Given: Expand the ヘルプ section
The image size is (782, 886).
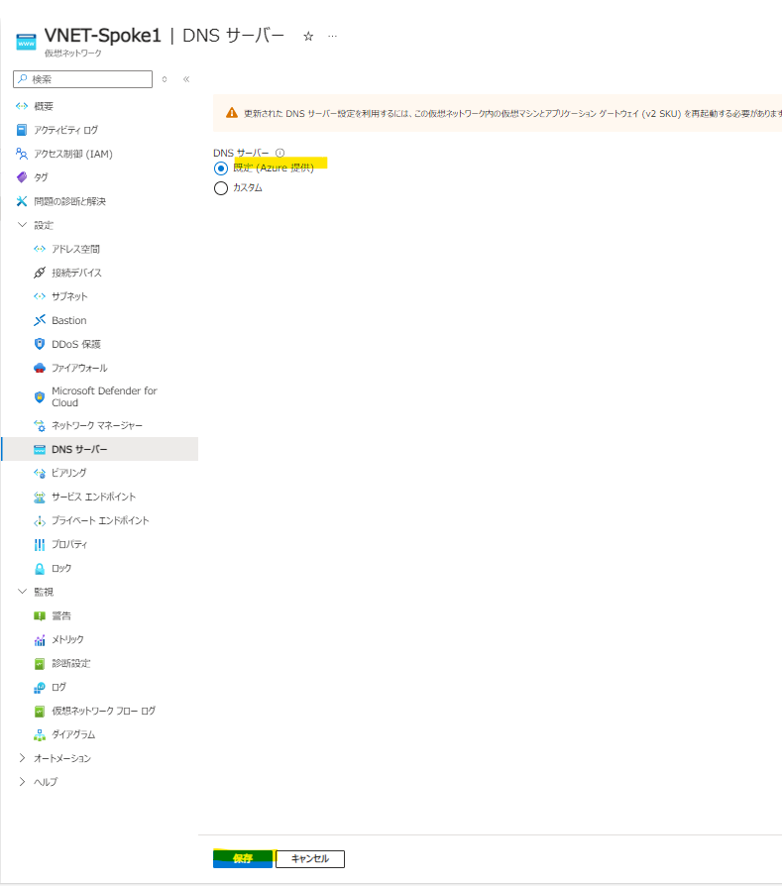Looking at the screenshot, I should pyautogui.click(x=22, y=782).
